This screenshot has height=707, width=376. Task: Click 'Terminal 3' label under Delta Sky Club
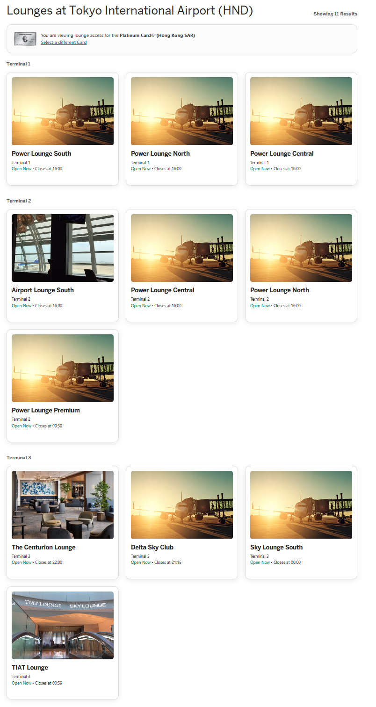pos(140,556)
